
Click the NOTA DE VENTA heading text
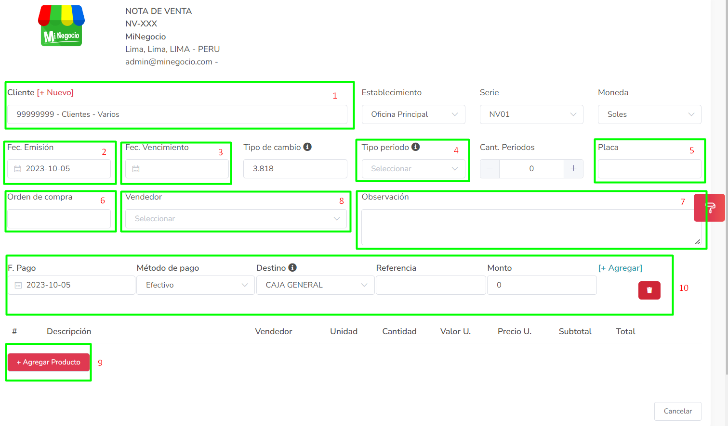point(159,11)
